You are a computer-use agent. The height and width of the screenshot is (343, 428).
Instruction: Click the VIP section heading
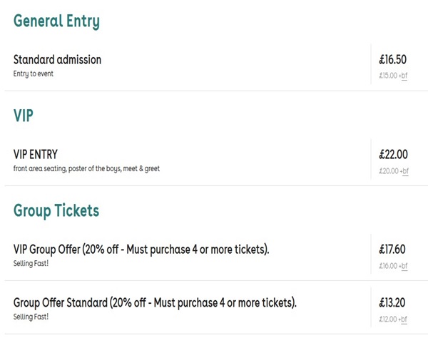[x=24, y=116]
